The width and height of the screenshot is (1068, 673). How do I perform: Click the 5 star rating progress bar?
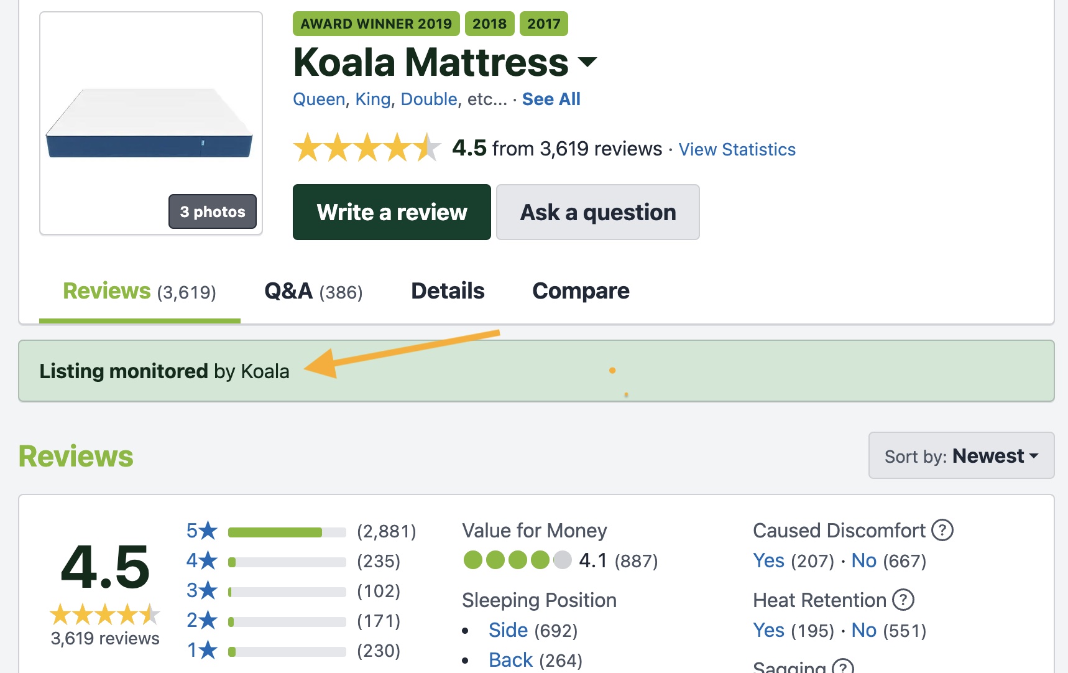click(x=287, y=532)
